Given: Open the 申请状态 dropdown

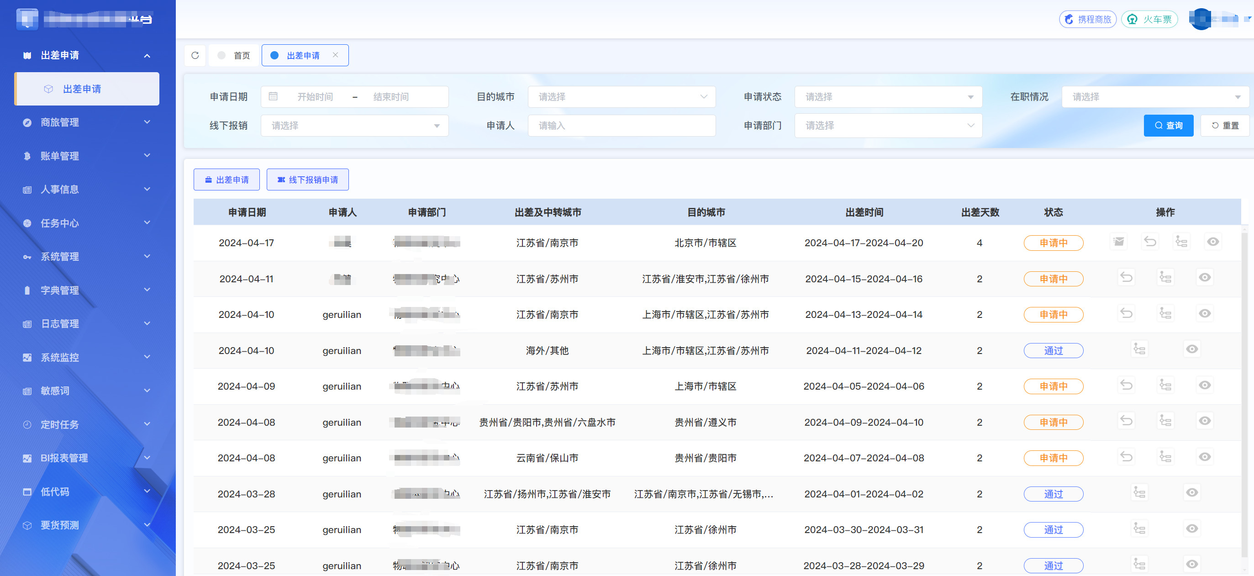Looking at the screenshot, I should click(888, 97).
